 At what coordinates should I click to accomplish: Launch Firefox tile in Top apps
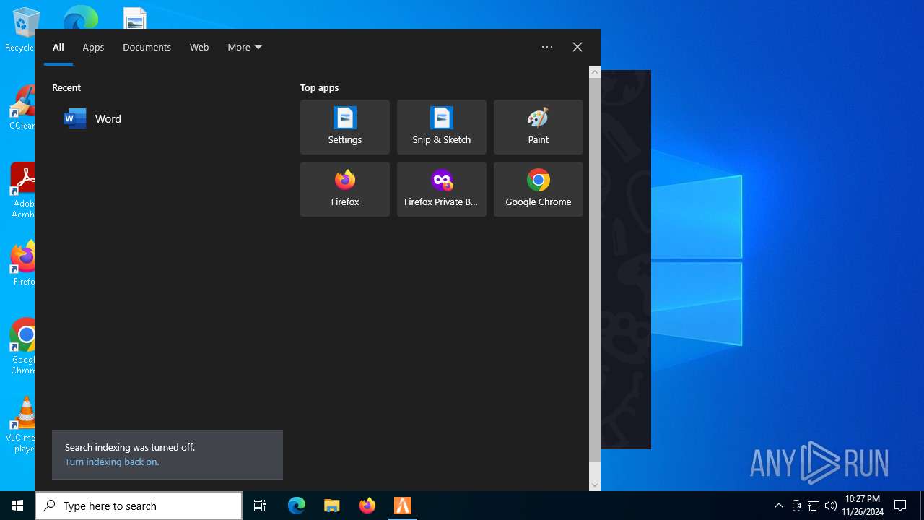[x=345, y=189]
